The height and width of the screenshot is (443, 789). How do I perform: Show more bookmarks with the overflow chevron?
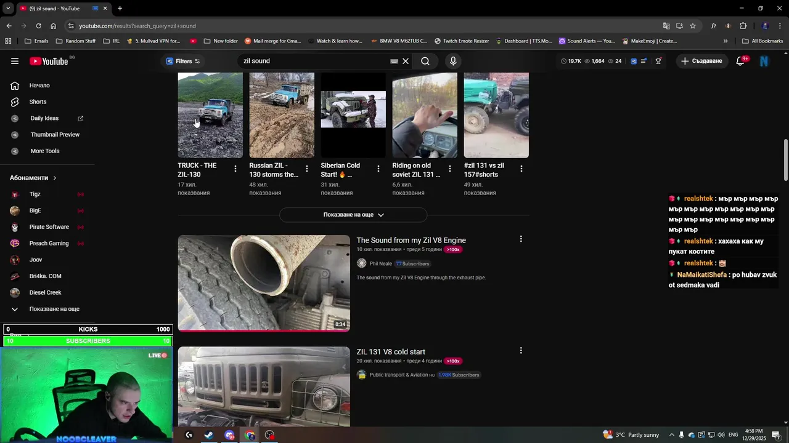pos(726,41)
